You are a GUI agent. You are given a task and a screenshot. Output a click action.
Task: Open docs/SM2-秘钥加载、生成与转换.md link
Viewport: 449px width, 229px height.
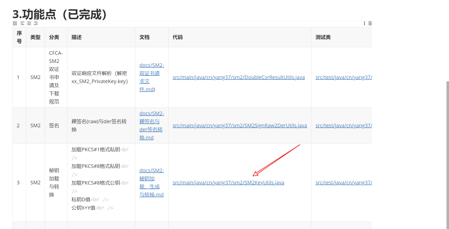pos(152,183)
